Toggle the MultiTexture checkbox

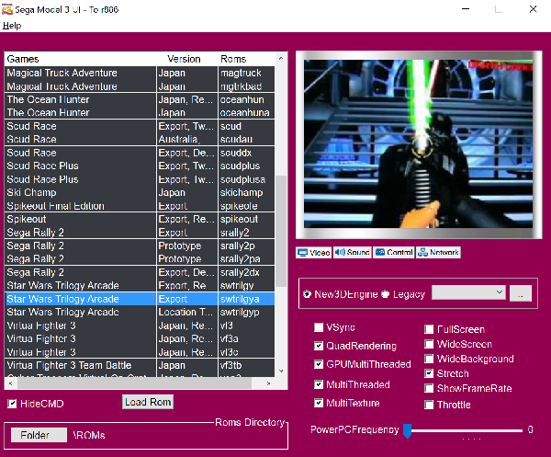coord(319,403)
